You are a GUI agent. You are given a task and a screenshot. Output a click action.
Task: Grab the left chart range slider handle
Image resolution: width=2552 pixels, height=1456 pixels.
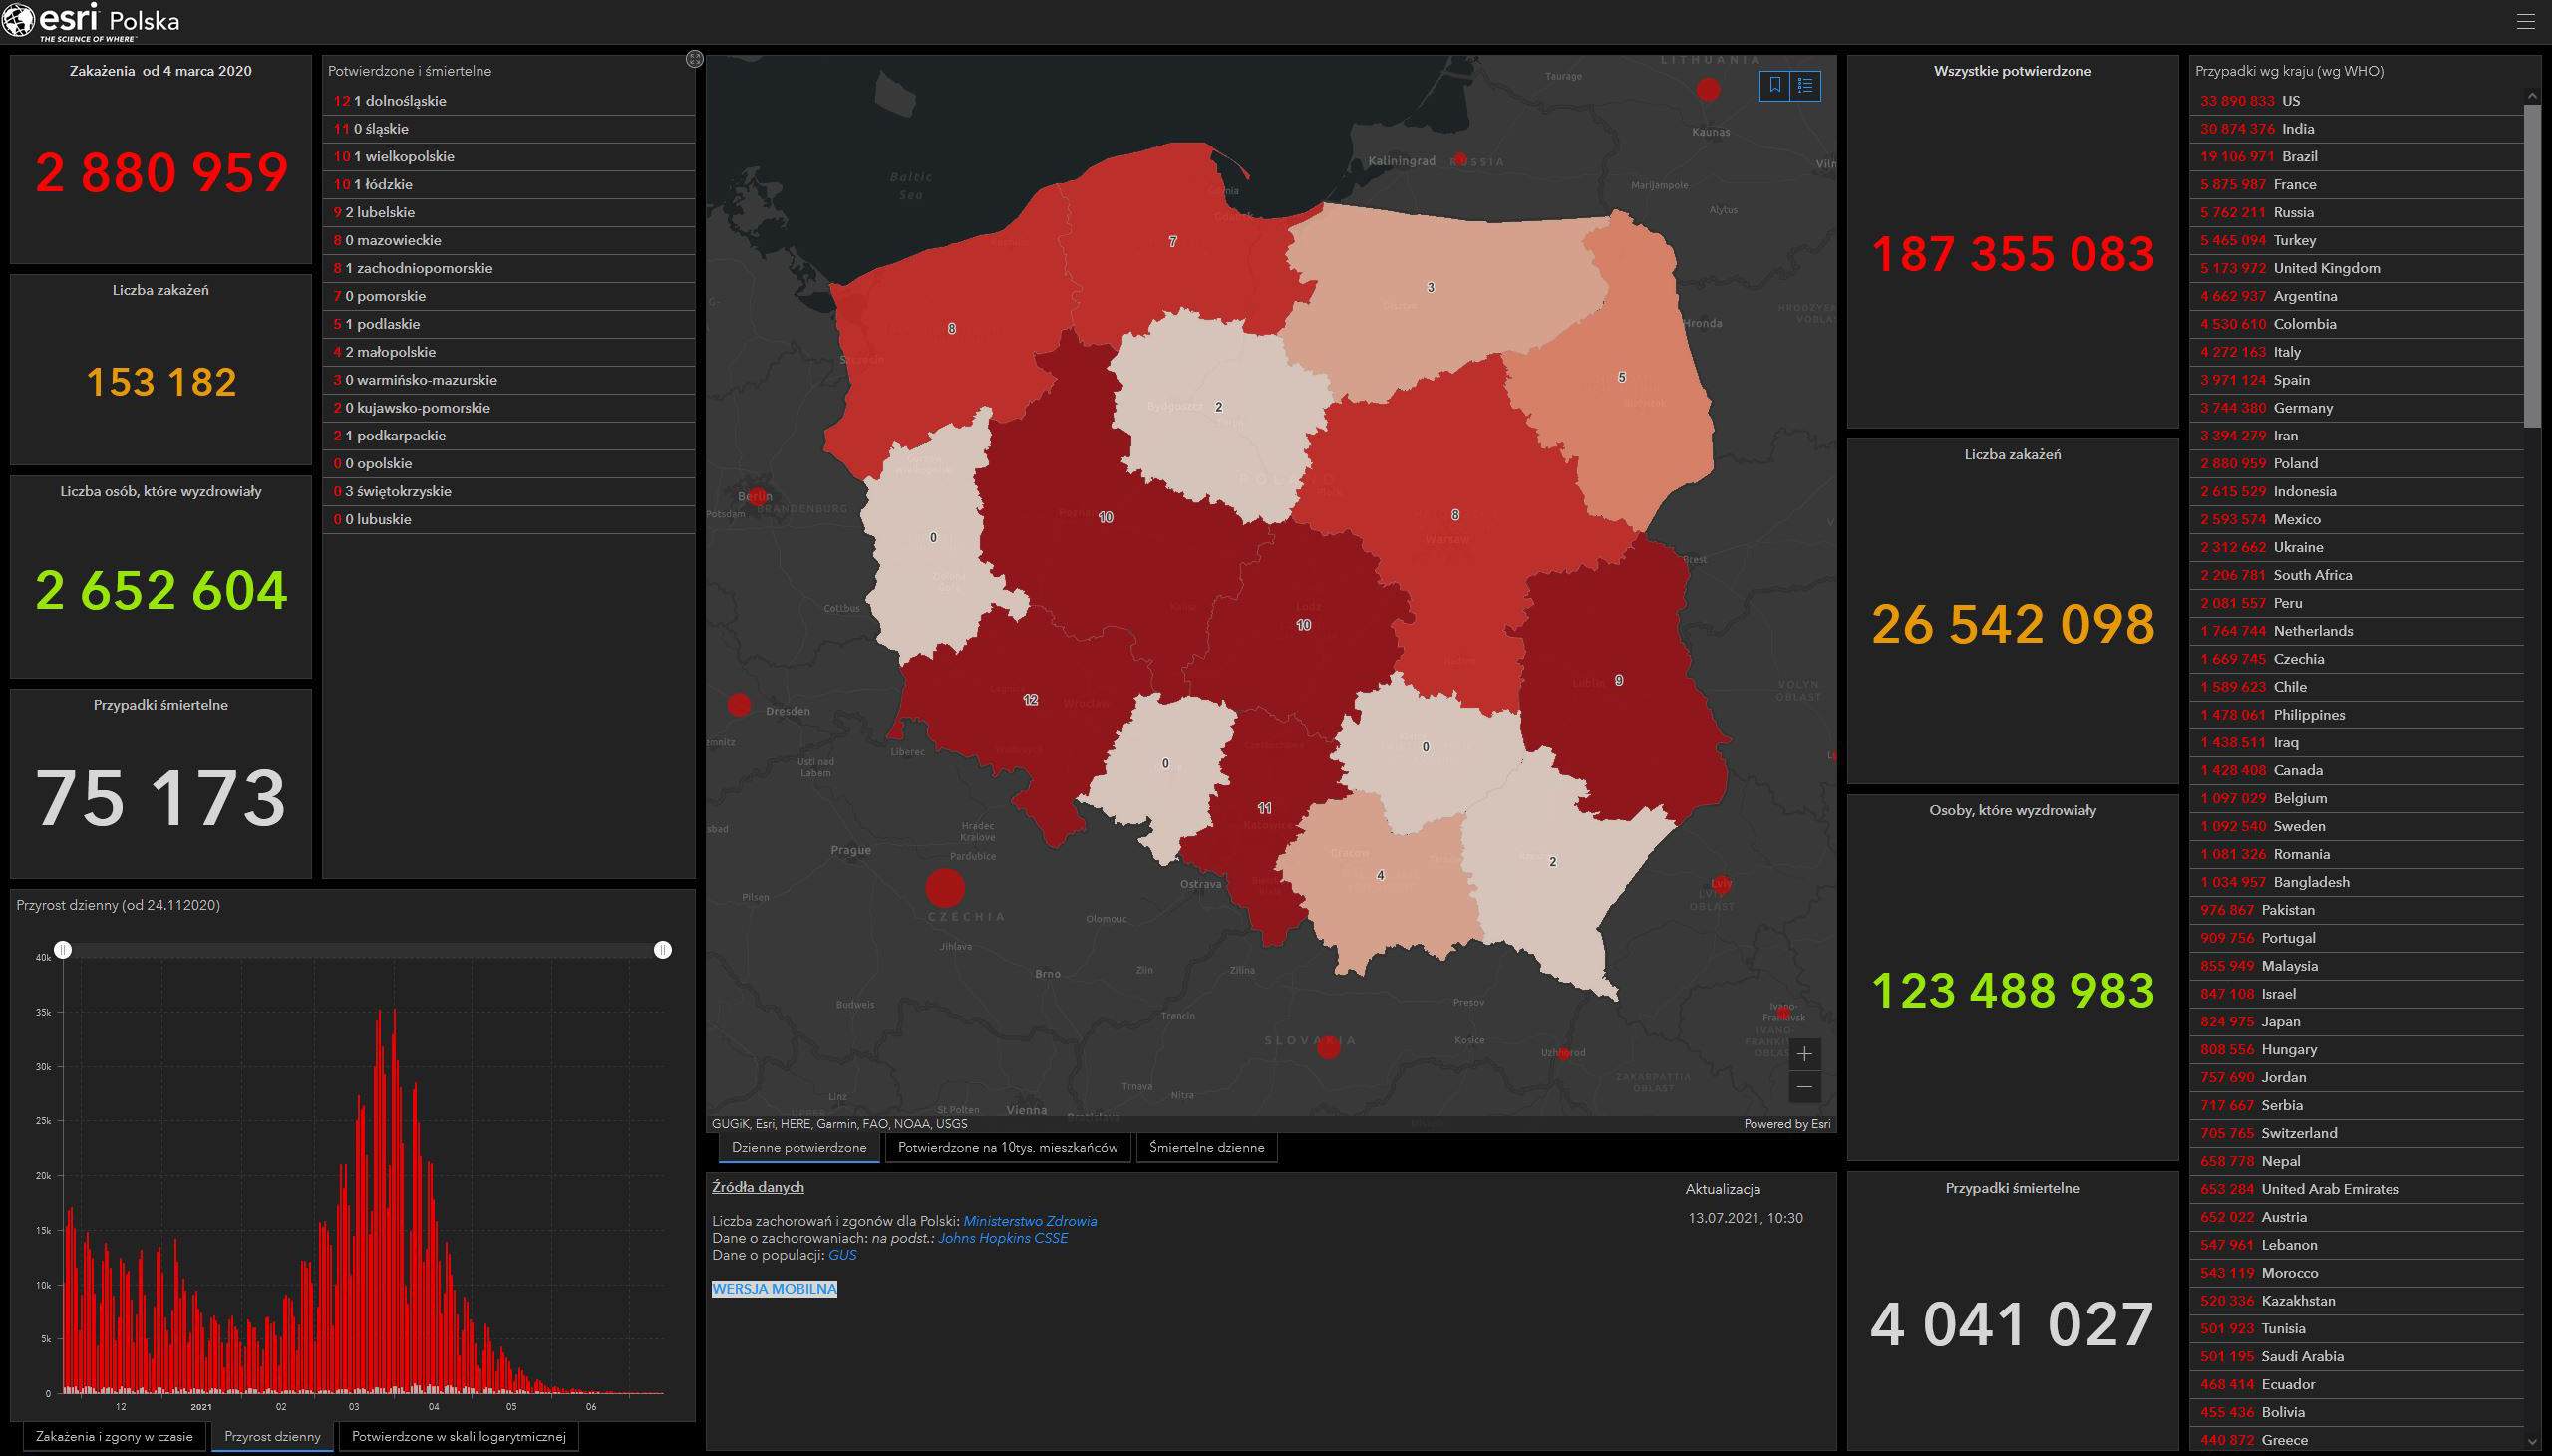(x=63, y=949)
